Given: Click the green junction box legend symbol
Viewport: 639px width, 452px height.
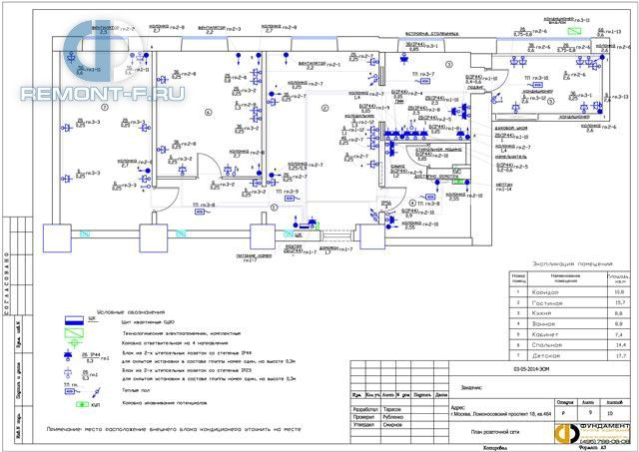Looking at the screenshot, I should (74, 343).
